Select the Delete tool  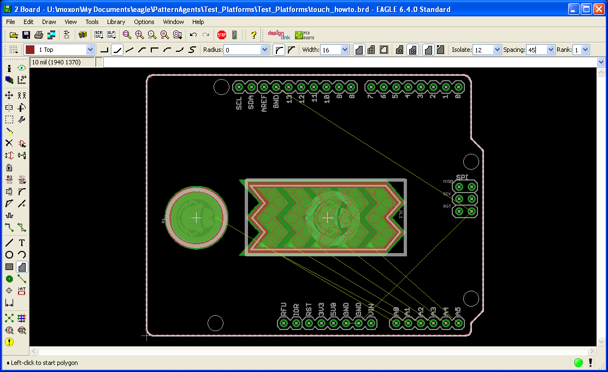9,143
